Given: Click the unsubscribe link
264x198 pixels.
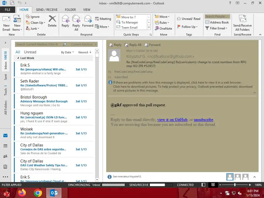Looking at the screenshot, I should tap(203, 120).
